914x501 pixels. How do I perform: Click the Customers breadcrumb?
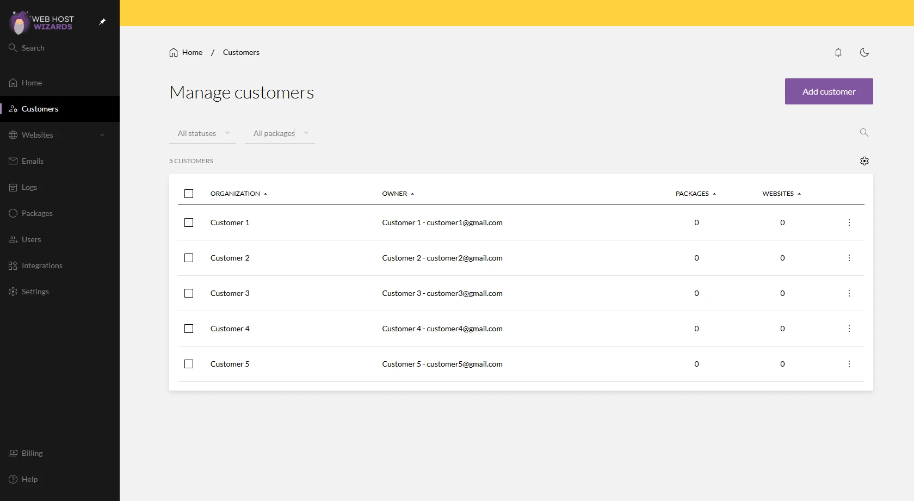241,52
